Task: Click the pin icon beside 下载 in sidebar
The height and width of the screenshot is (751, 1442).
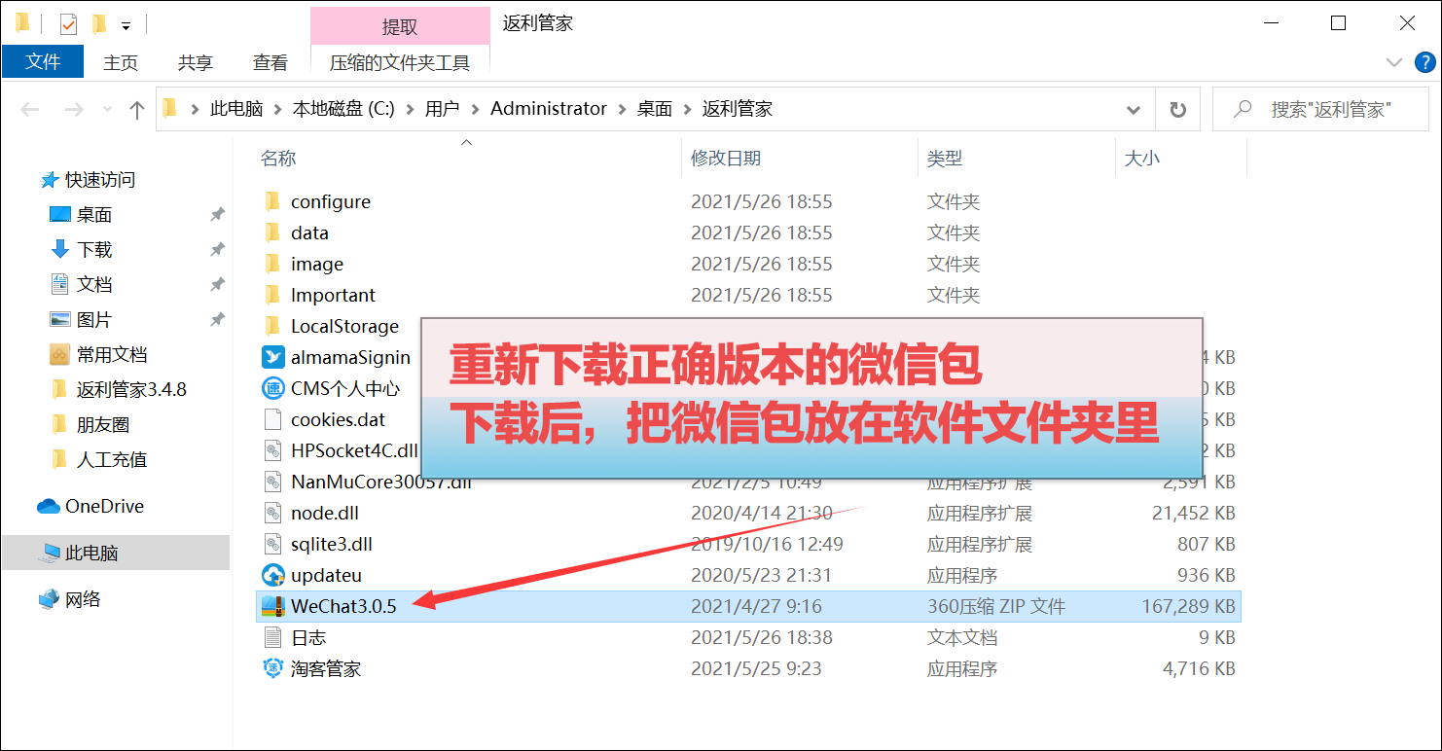Action: 218,249
